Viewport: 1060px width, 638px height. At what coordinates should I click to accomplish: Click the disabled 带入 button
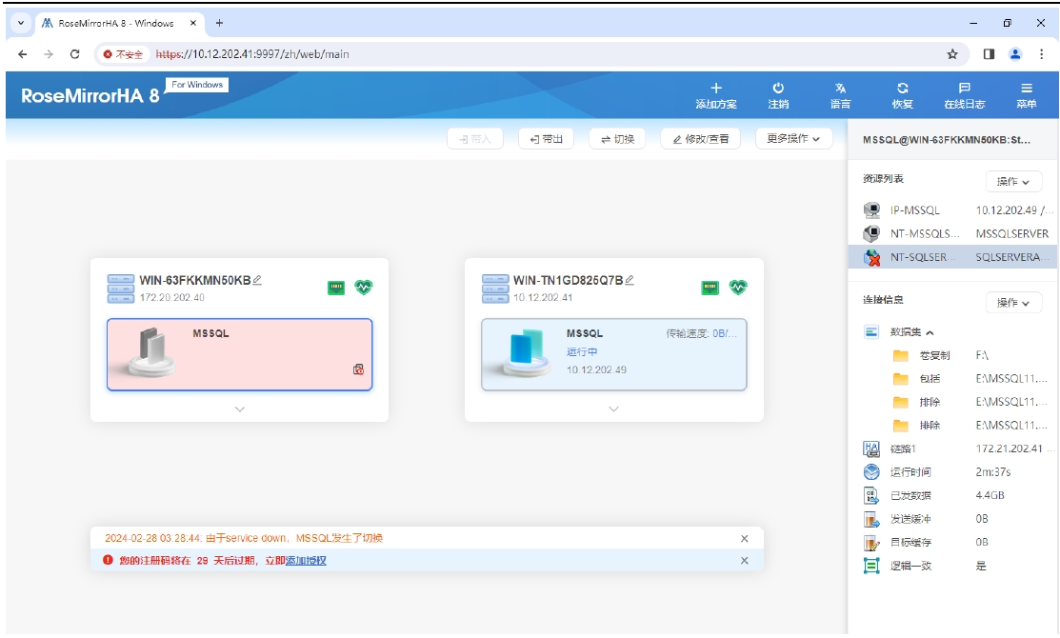pos(475,138)
